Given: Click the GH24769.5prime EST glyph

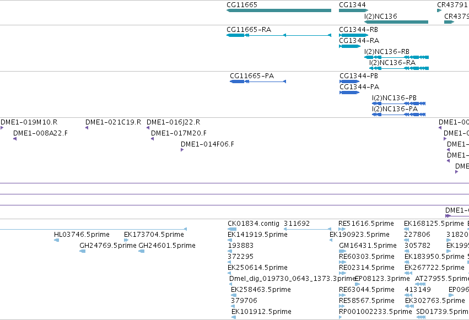Looking at the screenshot, I should pyautogui.click(x=82, y=251).
